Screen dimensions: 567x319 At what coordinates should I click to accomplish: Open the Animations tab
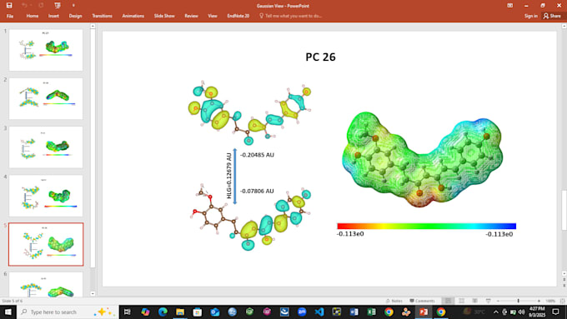(133, 16)
